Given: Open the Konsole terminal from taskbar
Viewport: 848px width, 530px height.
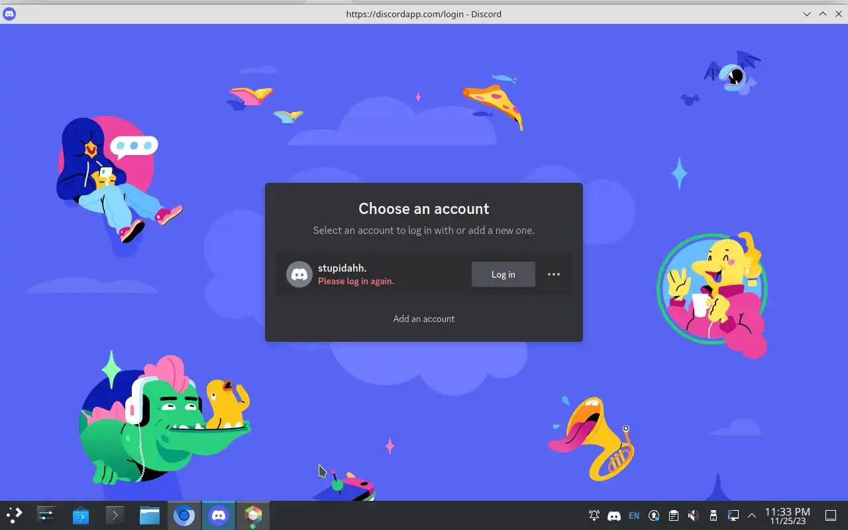Looking at the screenshot, I should pyautogui.click(x=115, y=515).
